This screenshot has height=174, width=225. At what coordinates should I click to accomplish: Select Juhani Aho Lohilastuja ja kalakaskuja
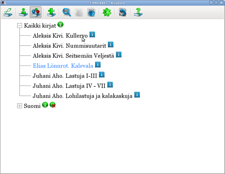(83, 96)
